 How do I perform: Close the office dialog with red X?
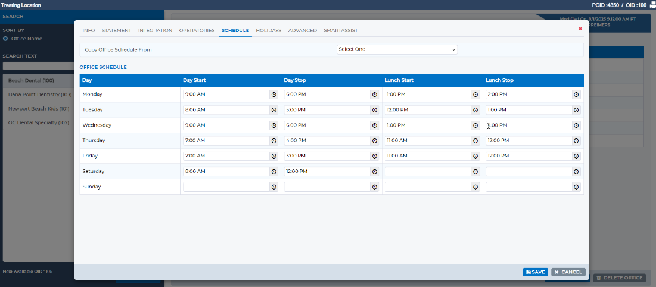click(x=580, y=29)
